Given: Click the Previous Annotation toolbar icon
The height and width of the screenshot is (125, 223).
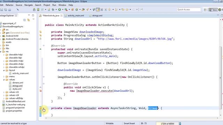Looking at the screenshot, I should 116,9.
